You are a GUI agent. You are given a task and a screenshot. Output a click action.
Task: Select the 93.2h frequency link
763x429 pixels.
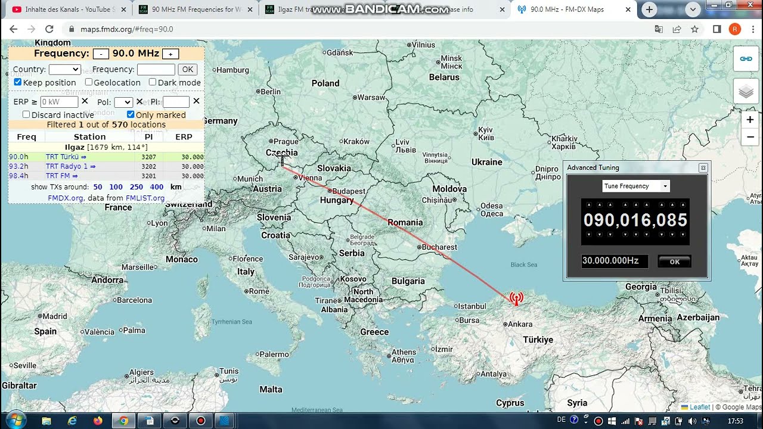coord(18,166)
